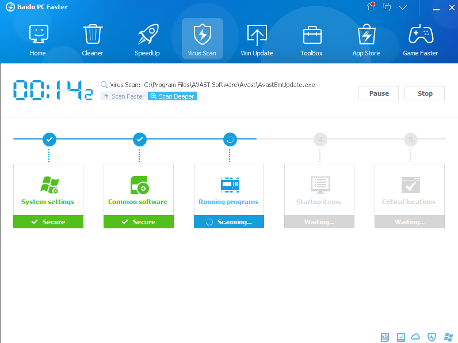Image resolution: width=458 pixels, height=343 pixels.
Task: Open the Cleaner trash can tool
Action: coord(93,40)
